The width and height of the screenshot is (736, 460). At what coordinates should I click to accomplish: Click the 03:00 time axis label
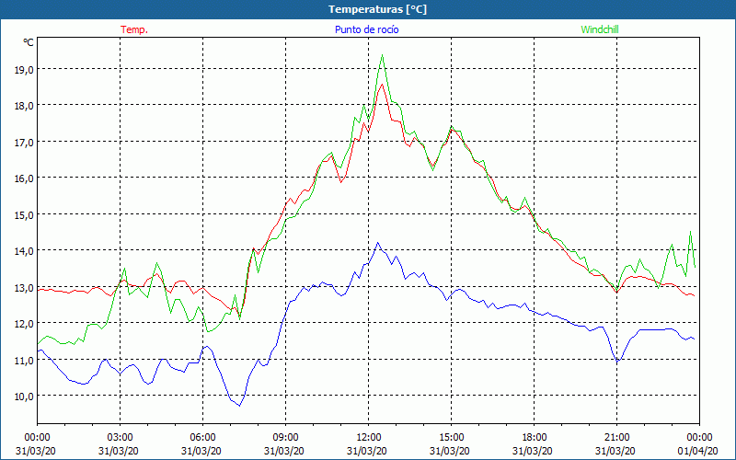click(120, 438)
